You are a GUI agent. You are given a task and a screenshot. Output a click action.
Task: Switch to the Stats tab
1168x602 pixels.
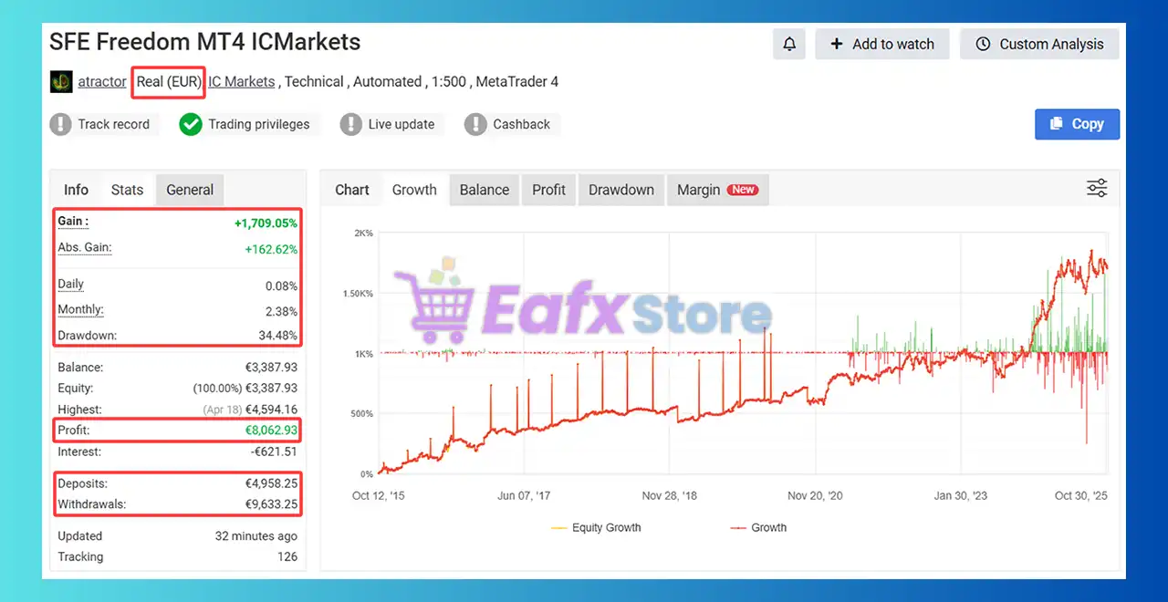pyautogui.click(x=127, y=190)
